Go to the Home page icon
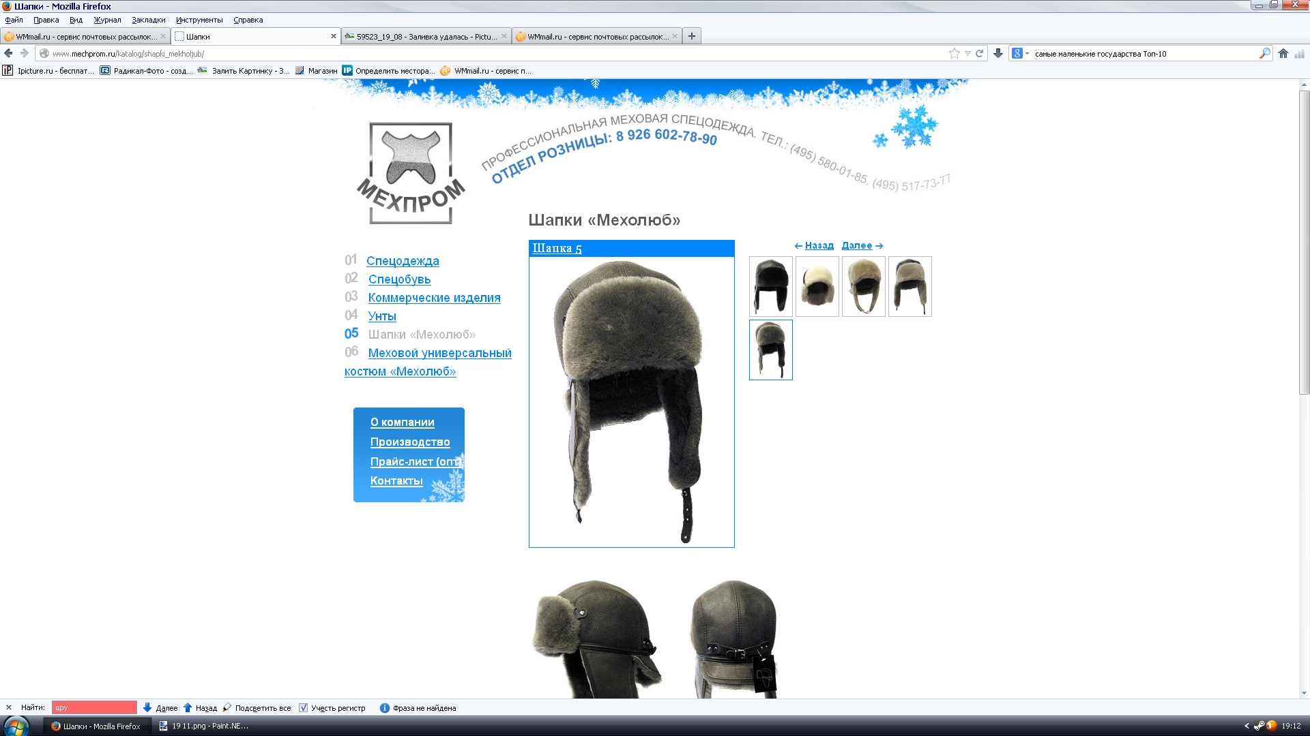 click(1283, 53)
